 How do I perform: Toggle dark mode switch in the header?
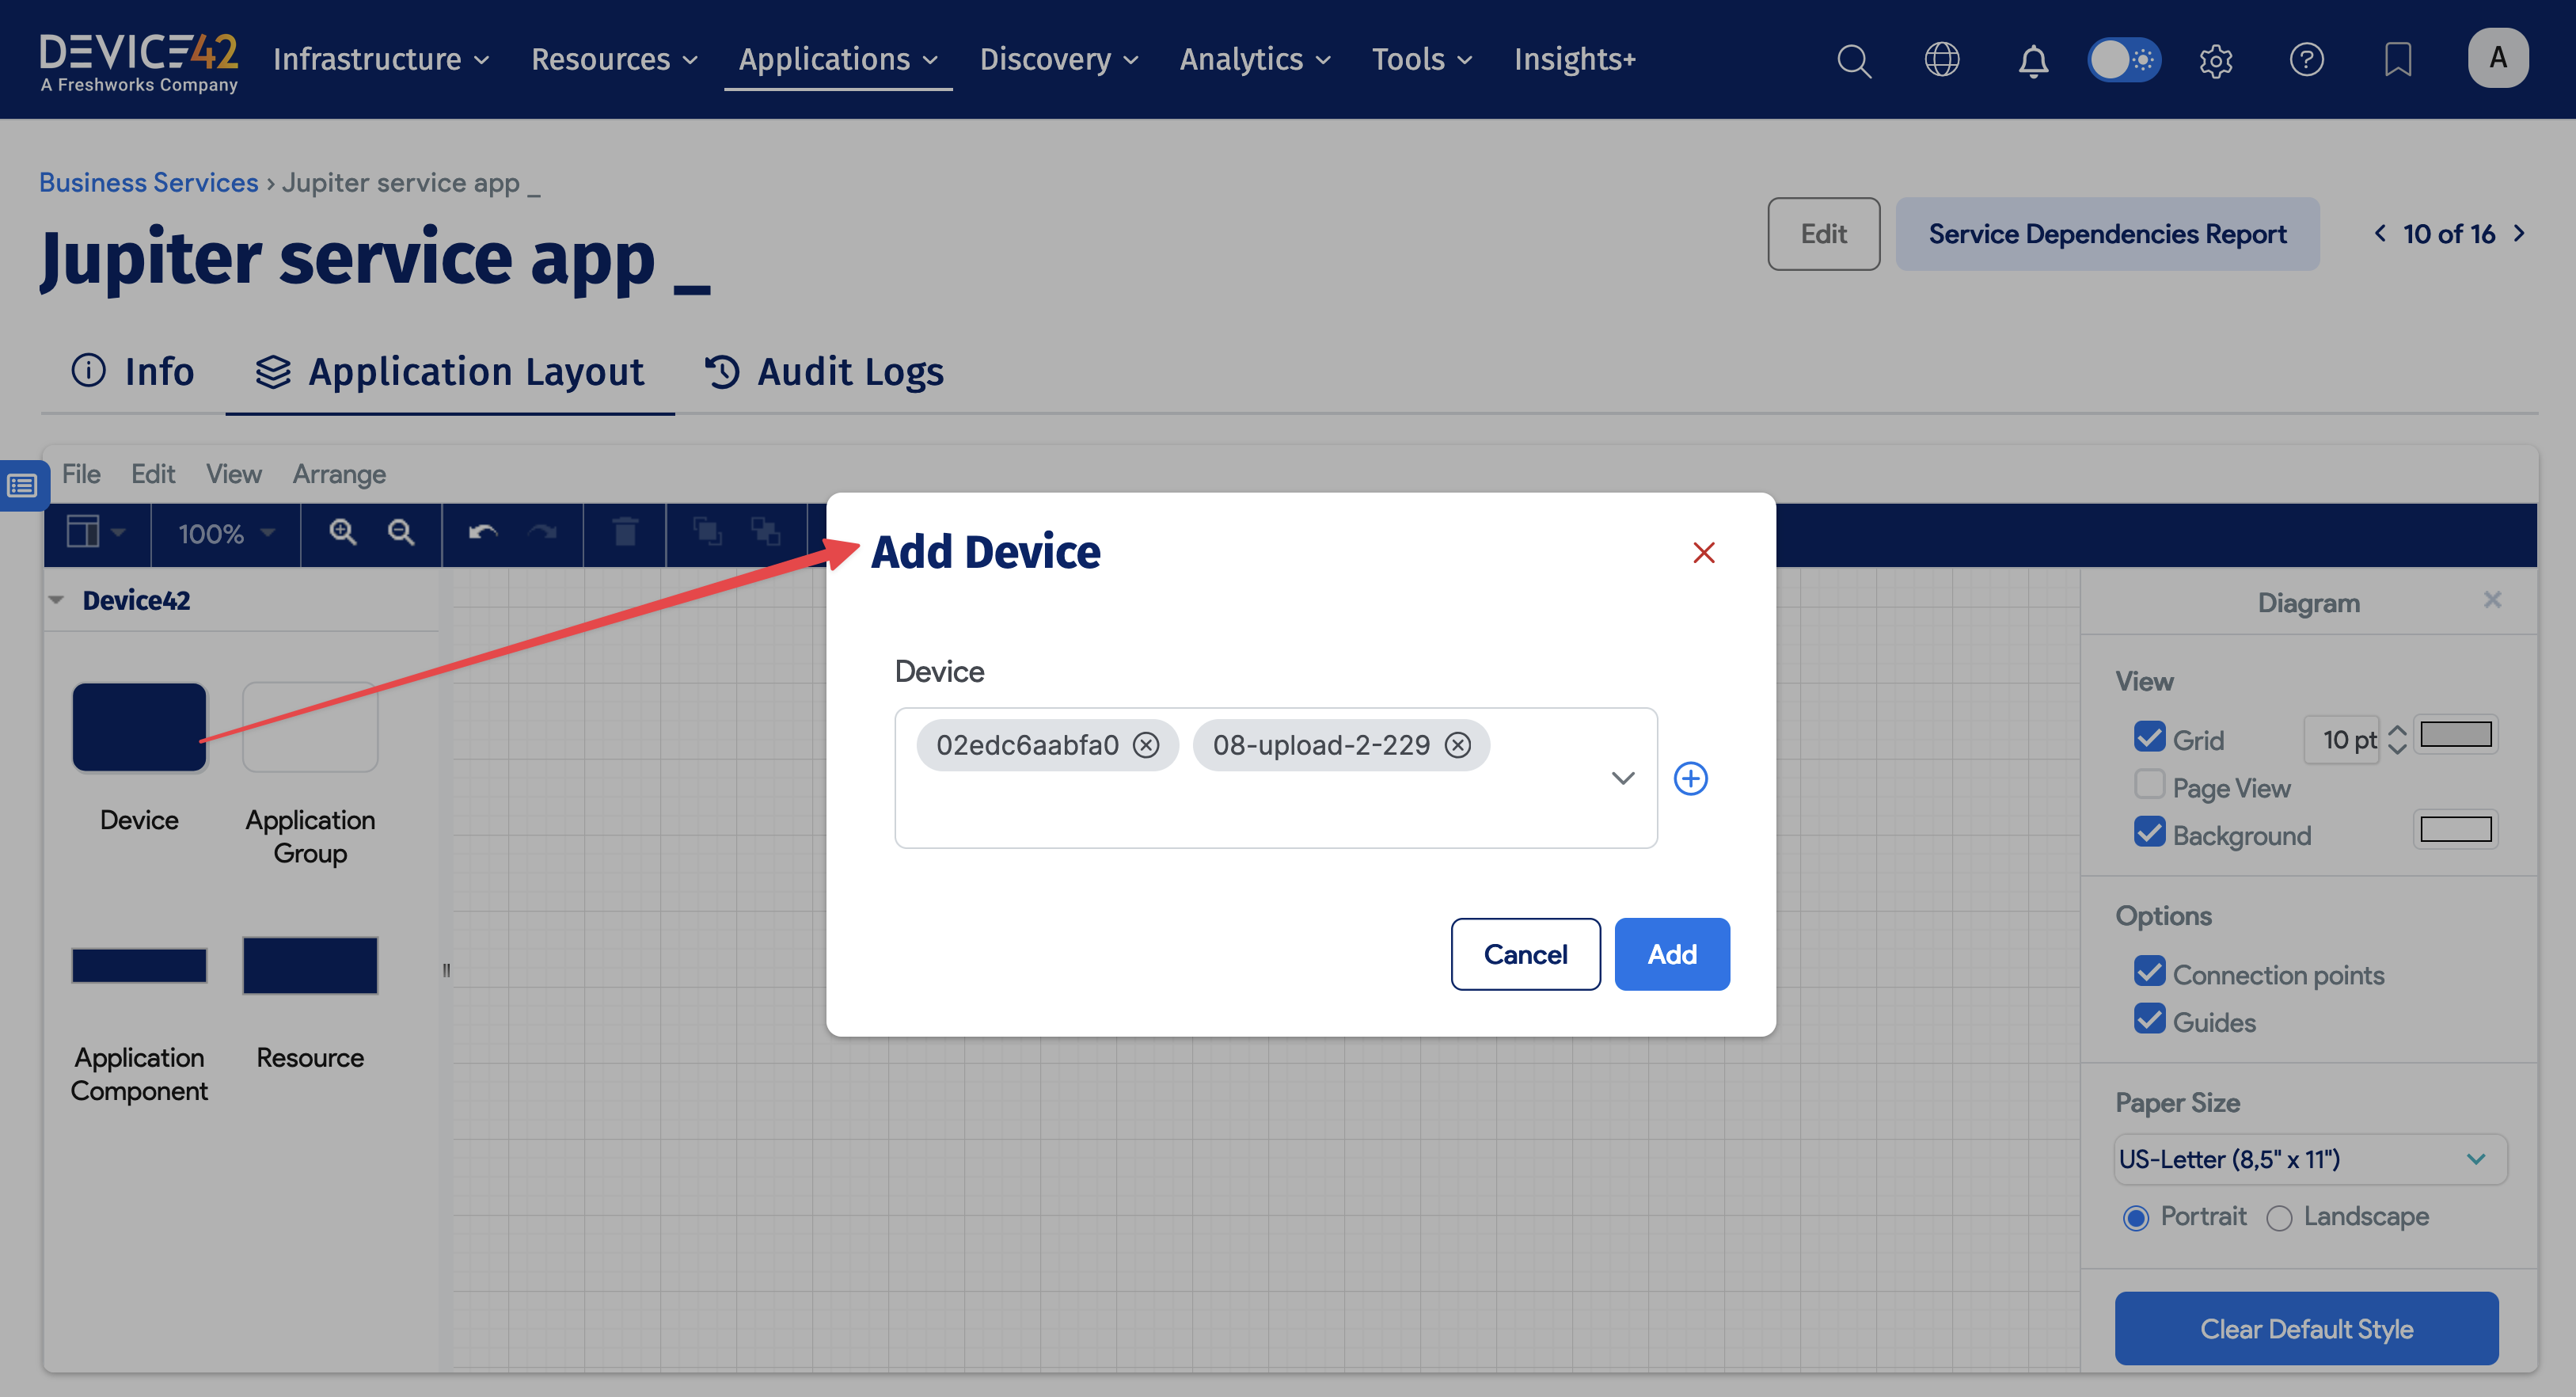click(2124, 59)
